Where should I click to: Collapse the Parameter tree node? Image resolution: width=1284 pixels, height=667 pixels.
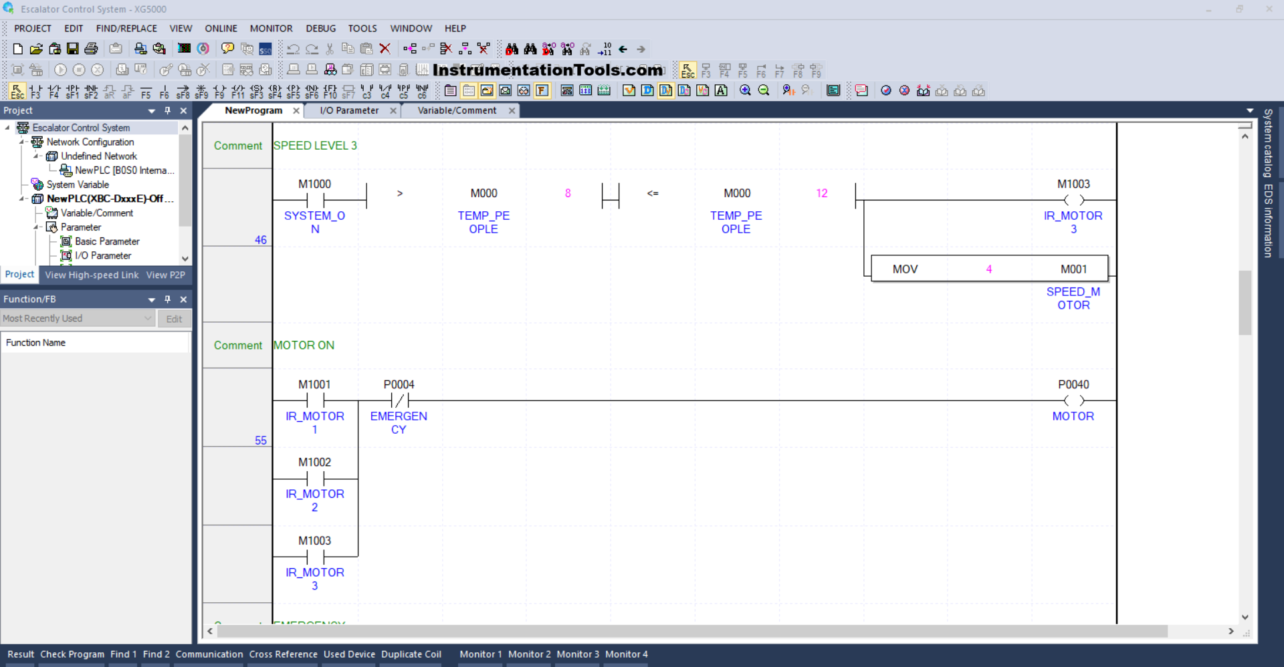point(36,227)
